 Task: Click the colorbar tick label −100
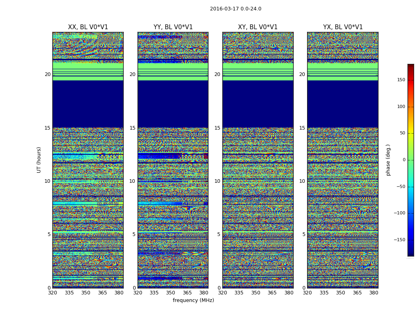(x=400, y=213)
